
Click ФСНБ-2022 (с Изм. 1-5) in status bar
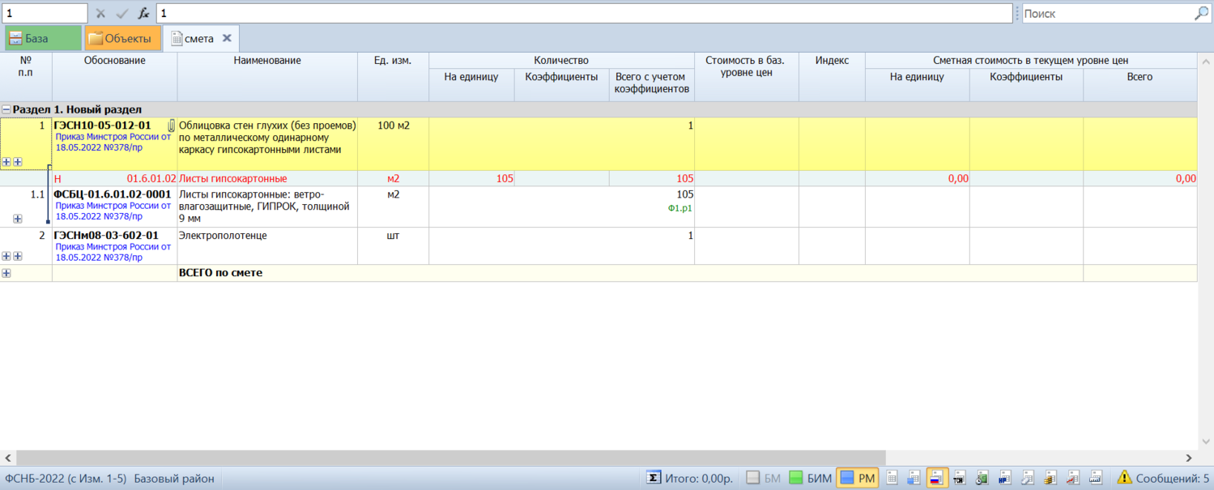pyautogui.click(x=66, y=478)
